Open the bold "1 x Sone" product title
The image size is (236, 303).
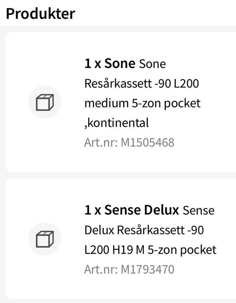point(110,64)
